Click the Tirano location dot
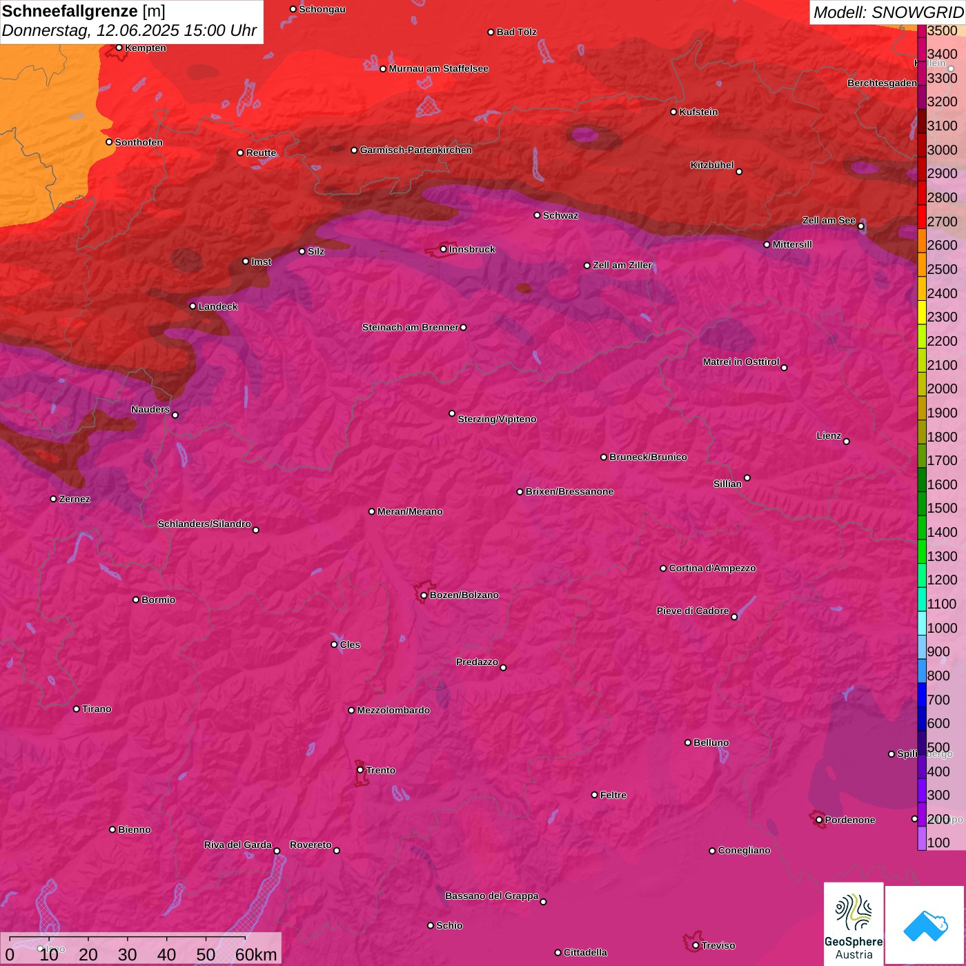Screen dimensions: 966x966 77,709
